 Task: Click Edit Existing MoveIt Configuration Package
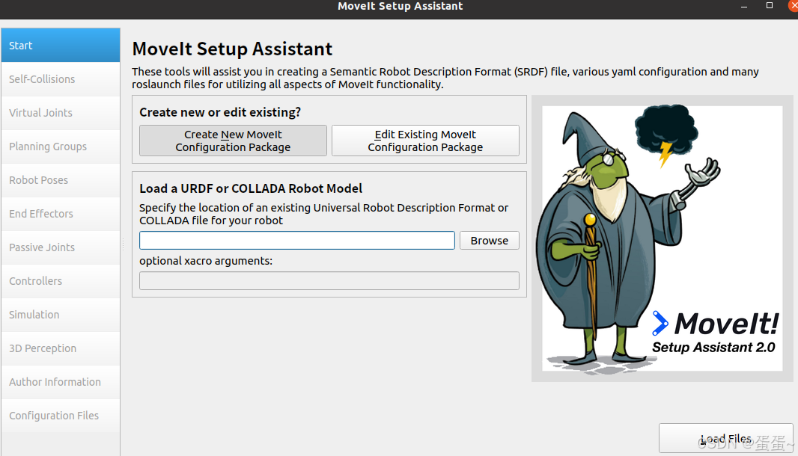pyautogui.click(x=425, y=141)
